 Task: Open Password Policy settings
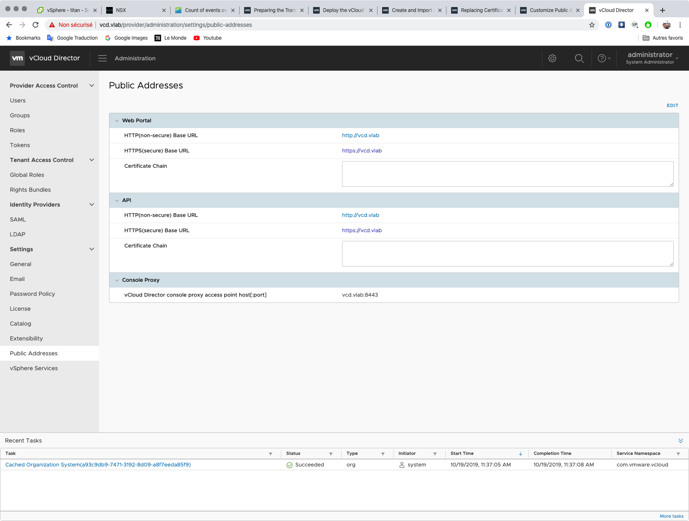coord(32,294)
